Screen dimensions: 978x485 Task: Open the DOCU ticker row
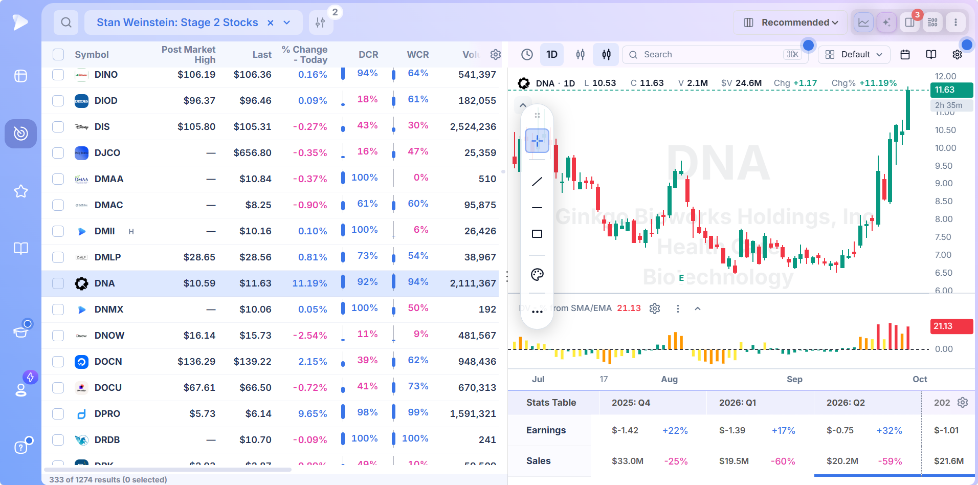[x=270, y=388]
